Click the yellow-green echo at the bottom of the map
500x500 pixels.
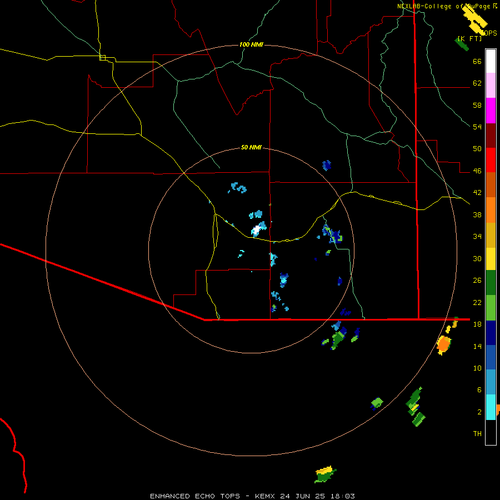tap(325, 474)
